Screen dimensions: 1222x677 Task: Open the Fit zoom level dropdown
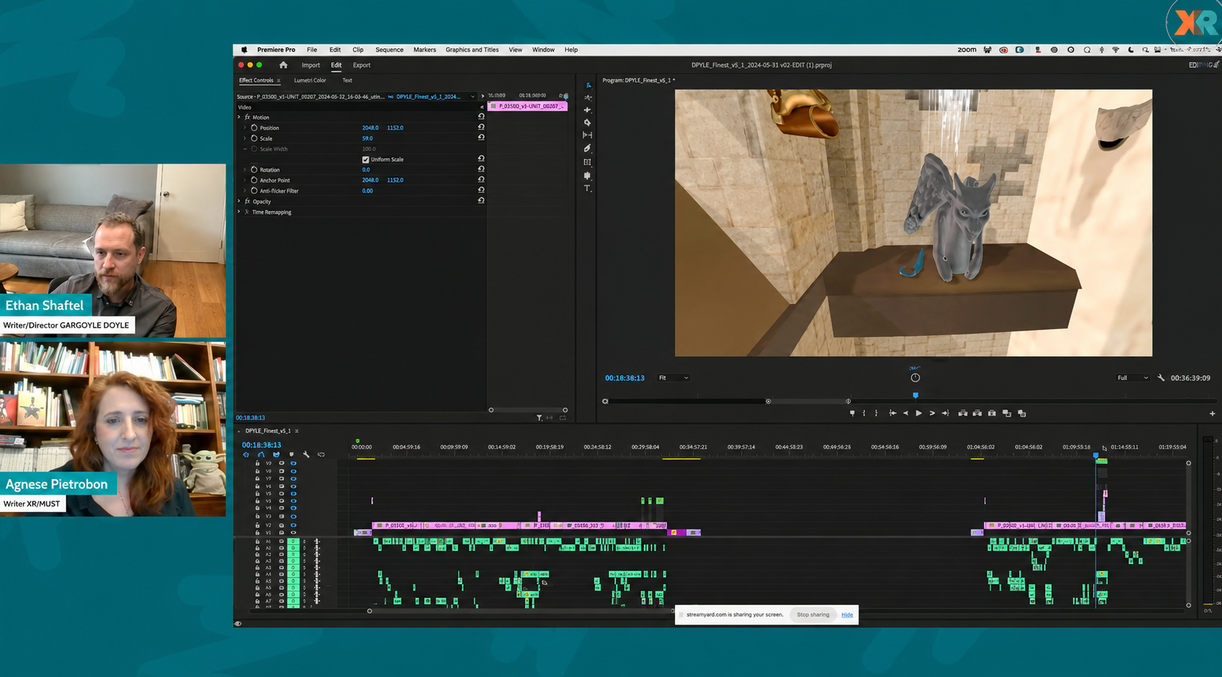point(673,378)
